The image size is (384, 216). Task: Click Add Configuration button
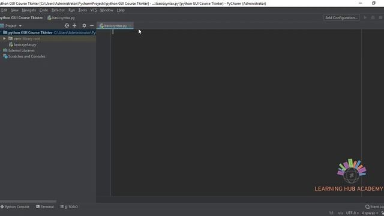click(x=341, y=17)
